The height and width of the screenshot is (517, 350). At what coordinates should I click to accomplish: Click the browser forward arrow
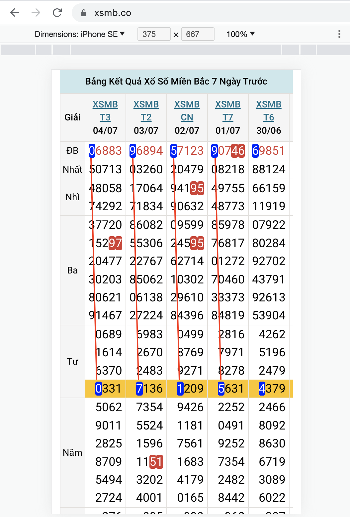click(36, 13)
